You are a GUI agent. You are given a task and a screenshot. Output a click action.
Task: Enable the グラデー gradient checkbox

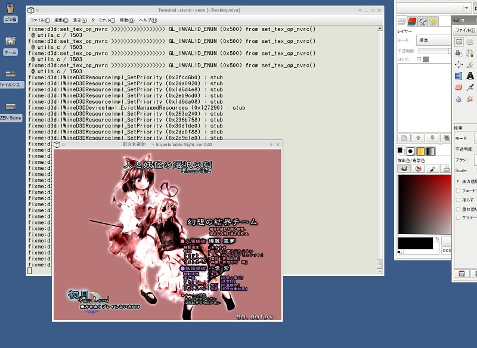pyautogui.click(x=458, y=218)
